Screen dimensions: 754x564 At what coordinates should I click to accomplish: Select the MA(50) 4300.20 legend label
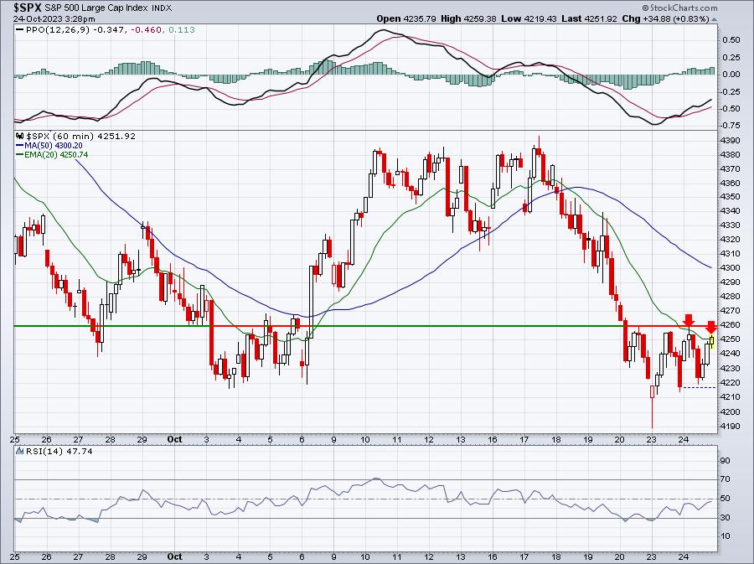pyautogui.click(x=54, y=145)
